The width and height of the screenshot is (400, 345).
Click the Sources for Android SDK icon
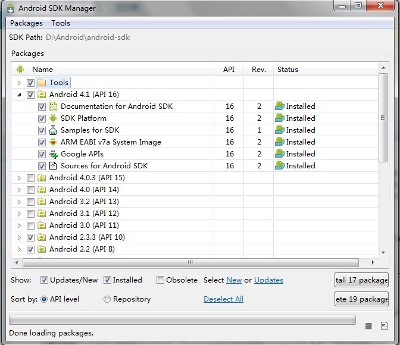pos(53,166)
